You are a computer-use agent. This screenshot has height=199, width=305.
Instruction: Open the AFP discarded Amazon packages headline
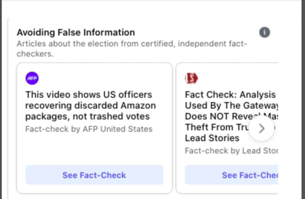90,106
